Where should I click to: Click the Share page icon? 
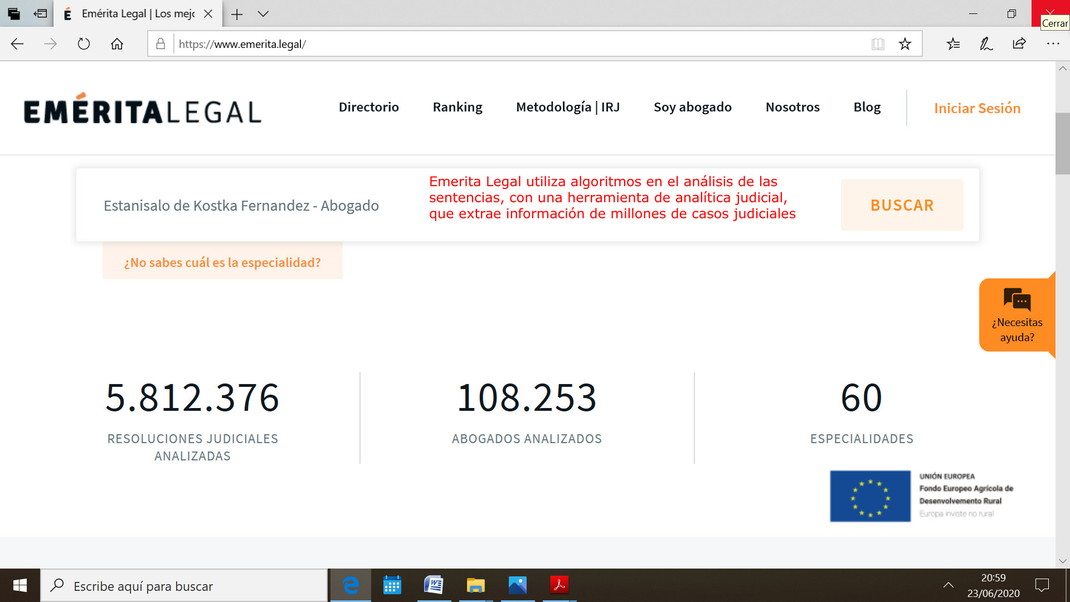click(x=1019, y=44)
